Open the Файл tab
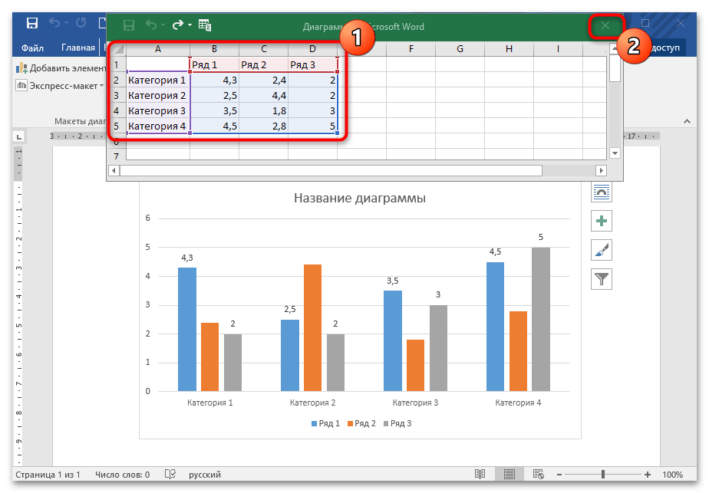 (x=32, y=48)
